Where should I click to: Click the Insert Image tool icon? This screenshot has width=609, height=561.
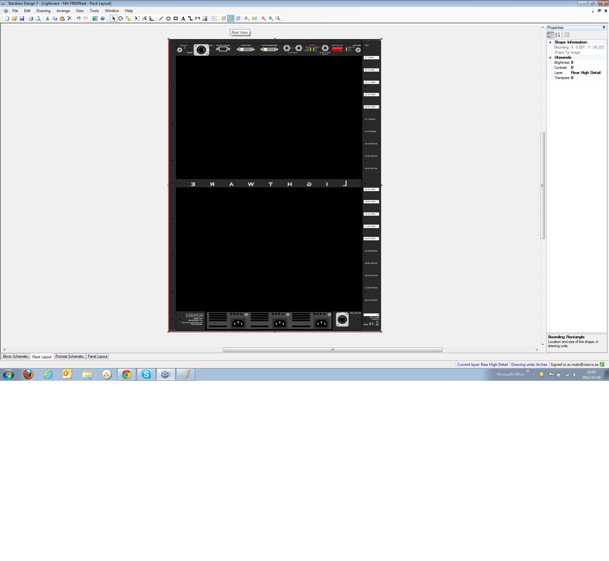[205, 19]
